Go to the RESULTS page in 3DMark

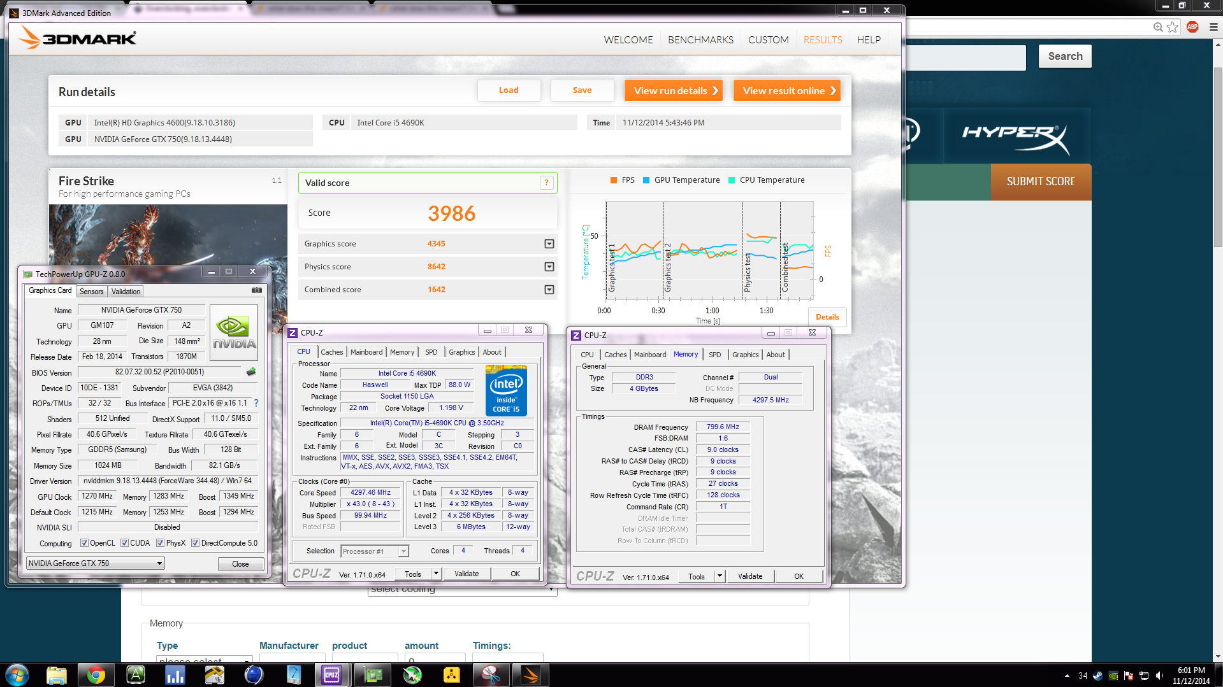823,39
